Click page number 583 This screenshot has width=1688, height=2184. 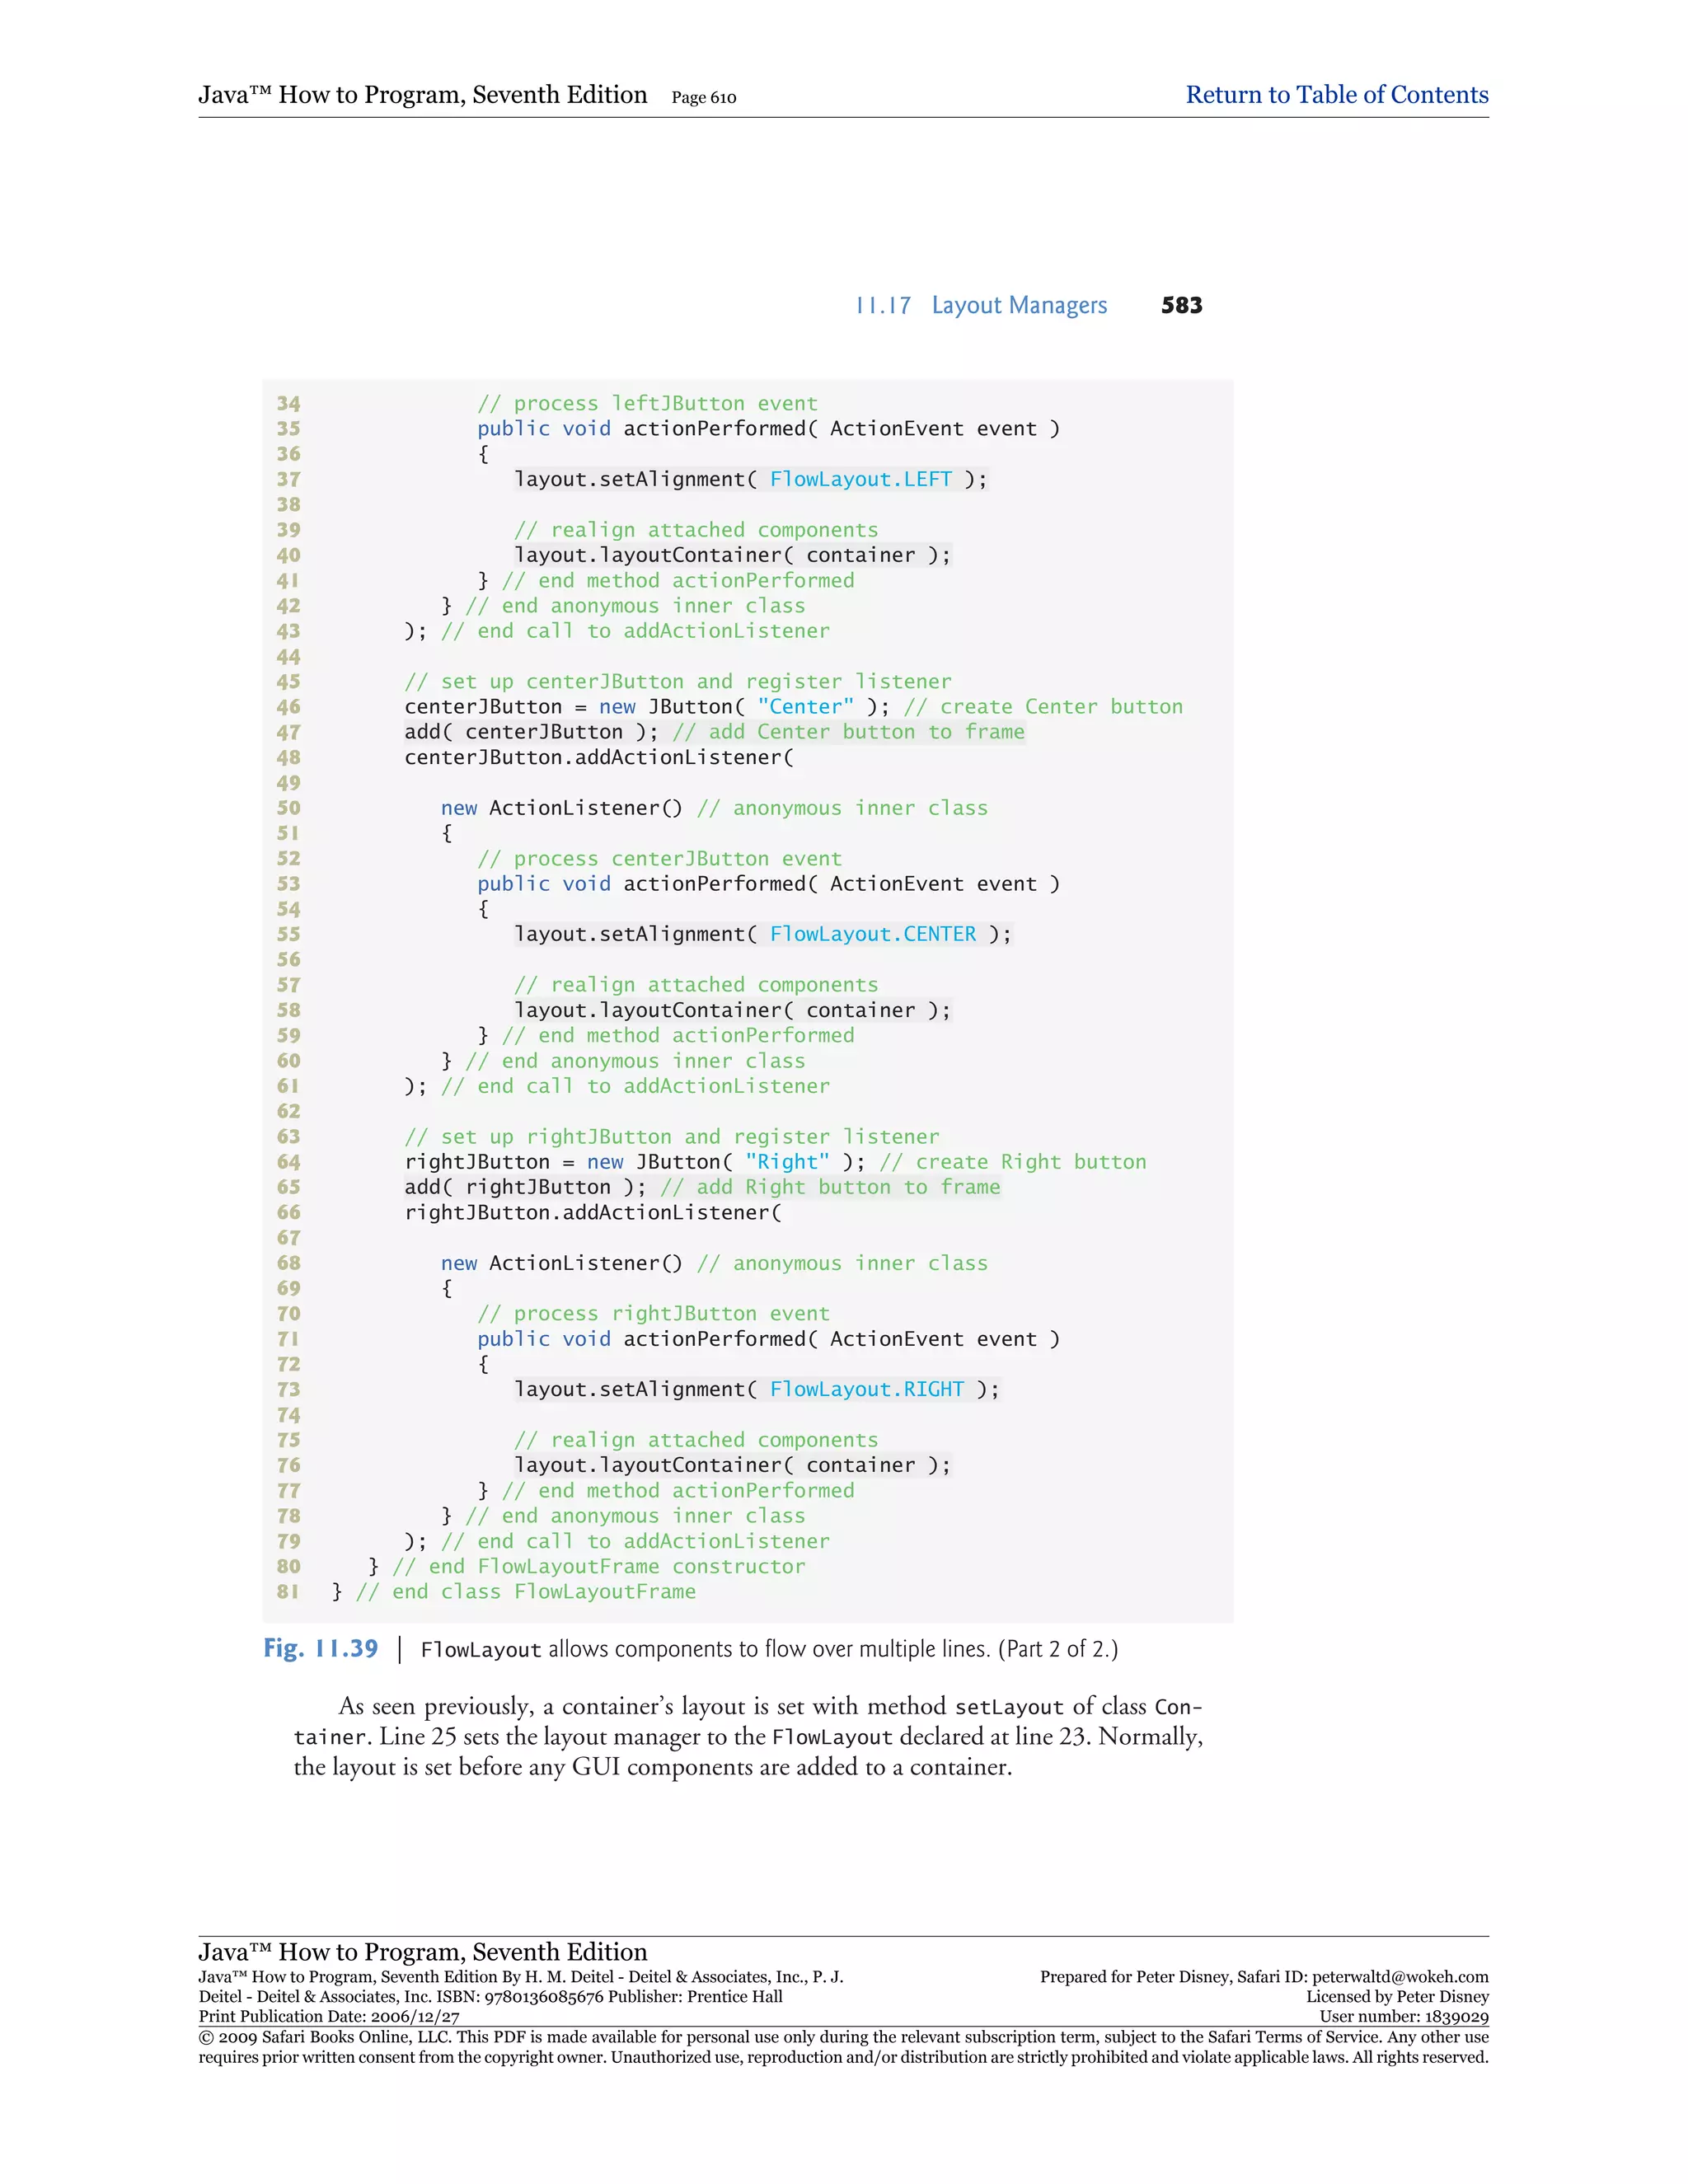pyautogui.click(x=1181, y=305)
